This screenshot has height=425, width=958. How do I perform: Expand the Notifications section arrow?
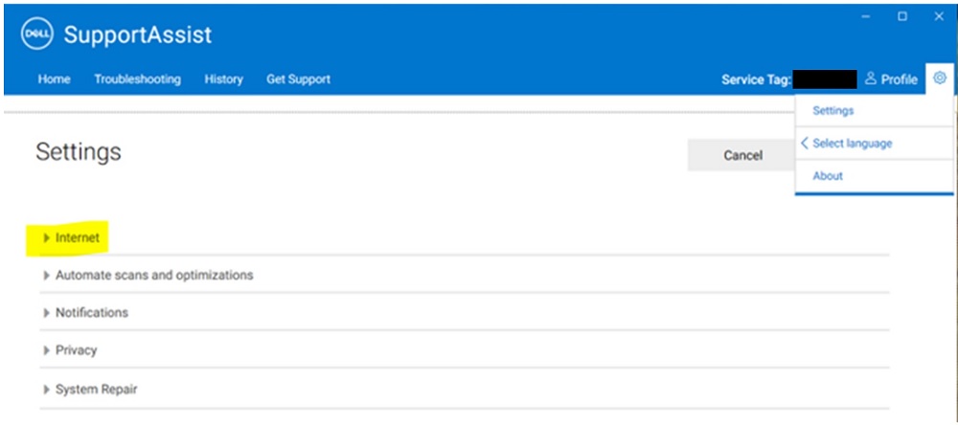tap(46, 313)
